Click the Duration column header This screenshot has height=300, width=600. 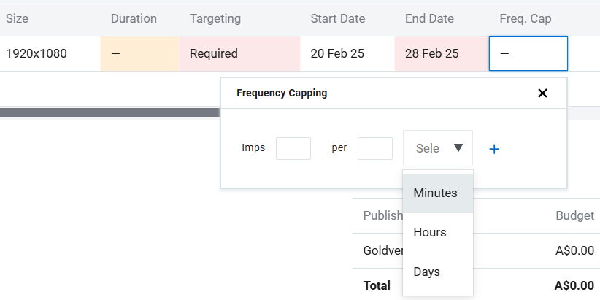click(x=134, y=19)
